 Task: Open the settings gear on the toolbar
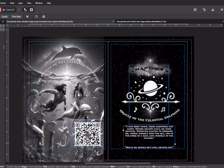pos(44,17)
